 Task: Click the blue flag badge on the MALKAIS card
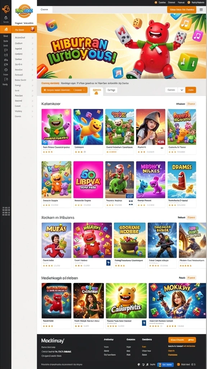[x=108, y=263]
